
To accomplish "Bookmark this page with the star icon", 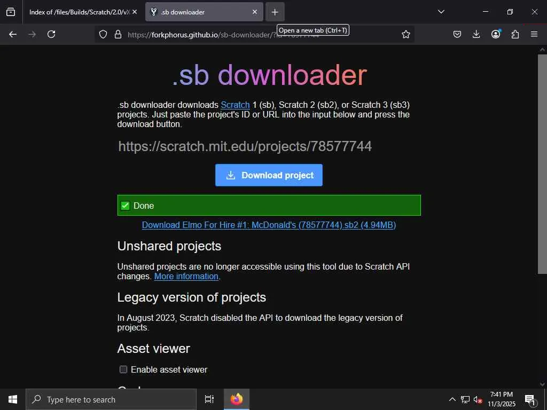I will tap(406, 34).
